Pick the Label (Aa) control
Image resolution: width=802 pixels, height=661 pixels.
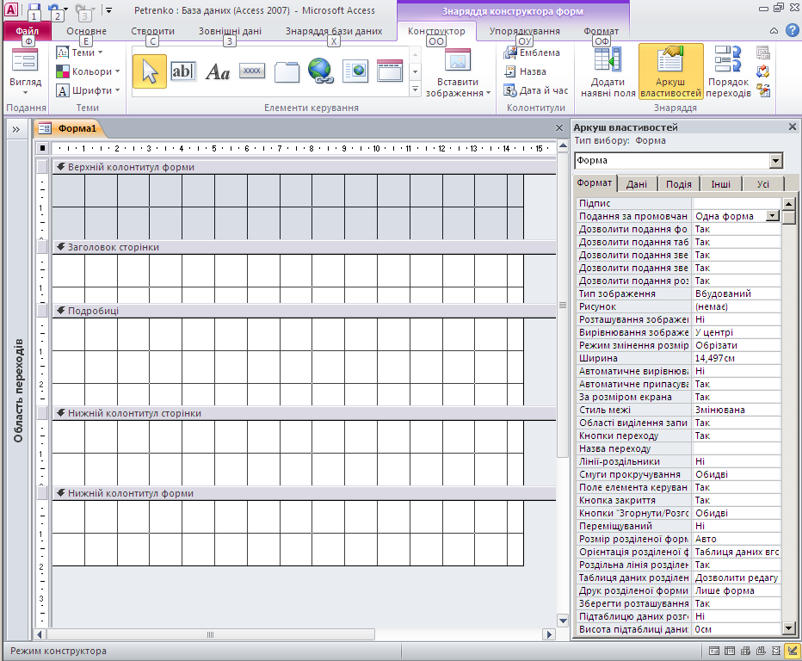pyautogui.click(x=218, y=71)
